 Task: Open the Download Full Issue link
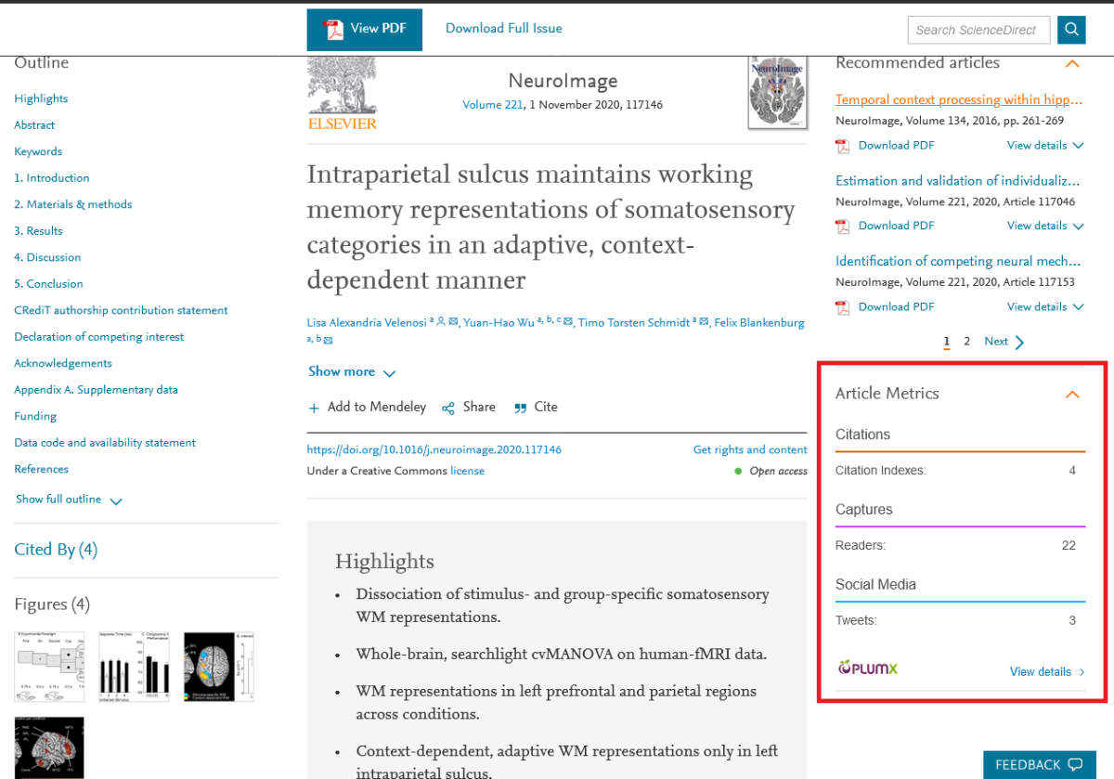[x=503, y=29]
